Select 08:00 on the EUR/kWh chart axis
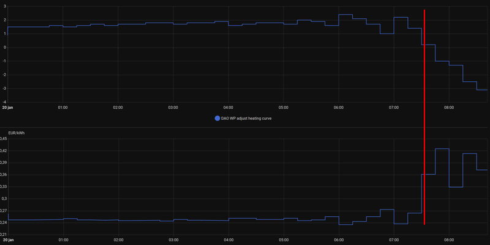 tap(449, 240)
